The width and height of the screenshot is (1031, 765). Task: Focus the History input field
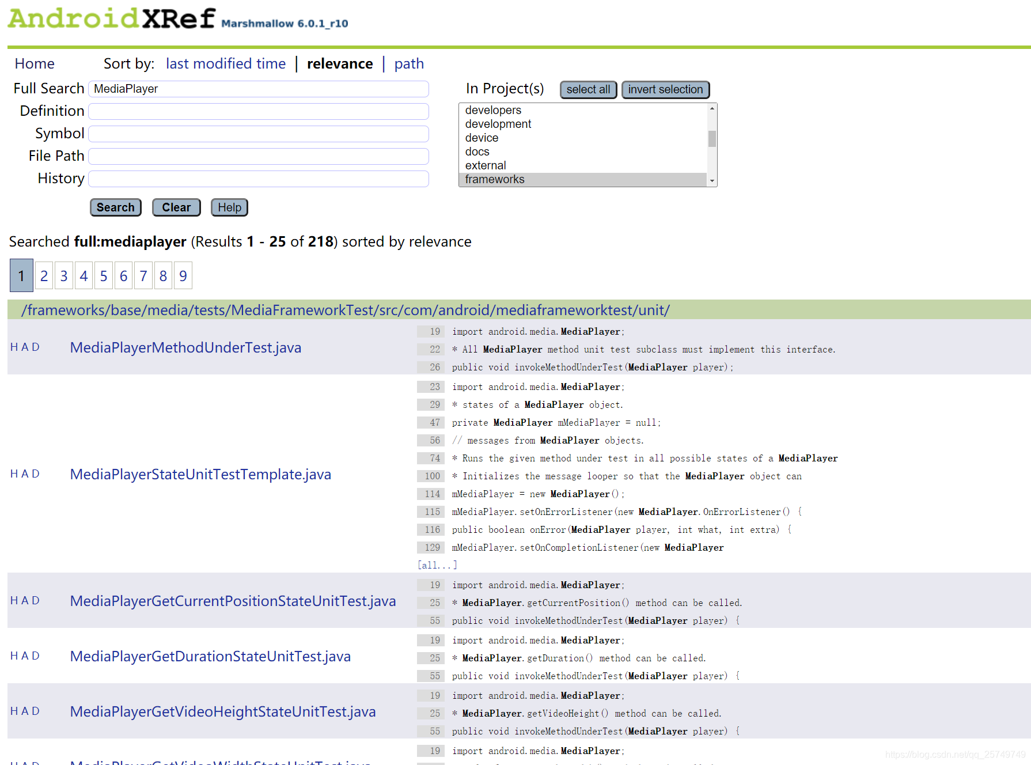[259, 179]
